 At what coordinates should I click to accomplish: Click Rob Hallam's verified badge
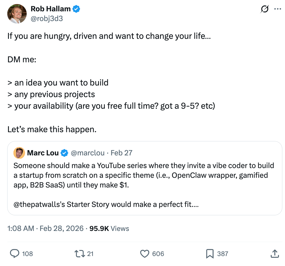point(77,9)
